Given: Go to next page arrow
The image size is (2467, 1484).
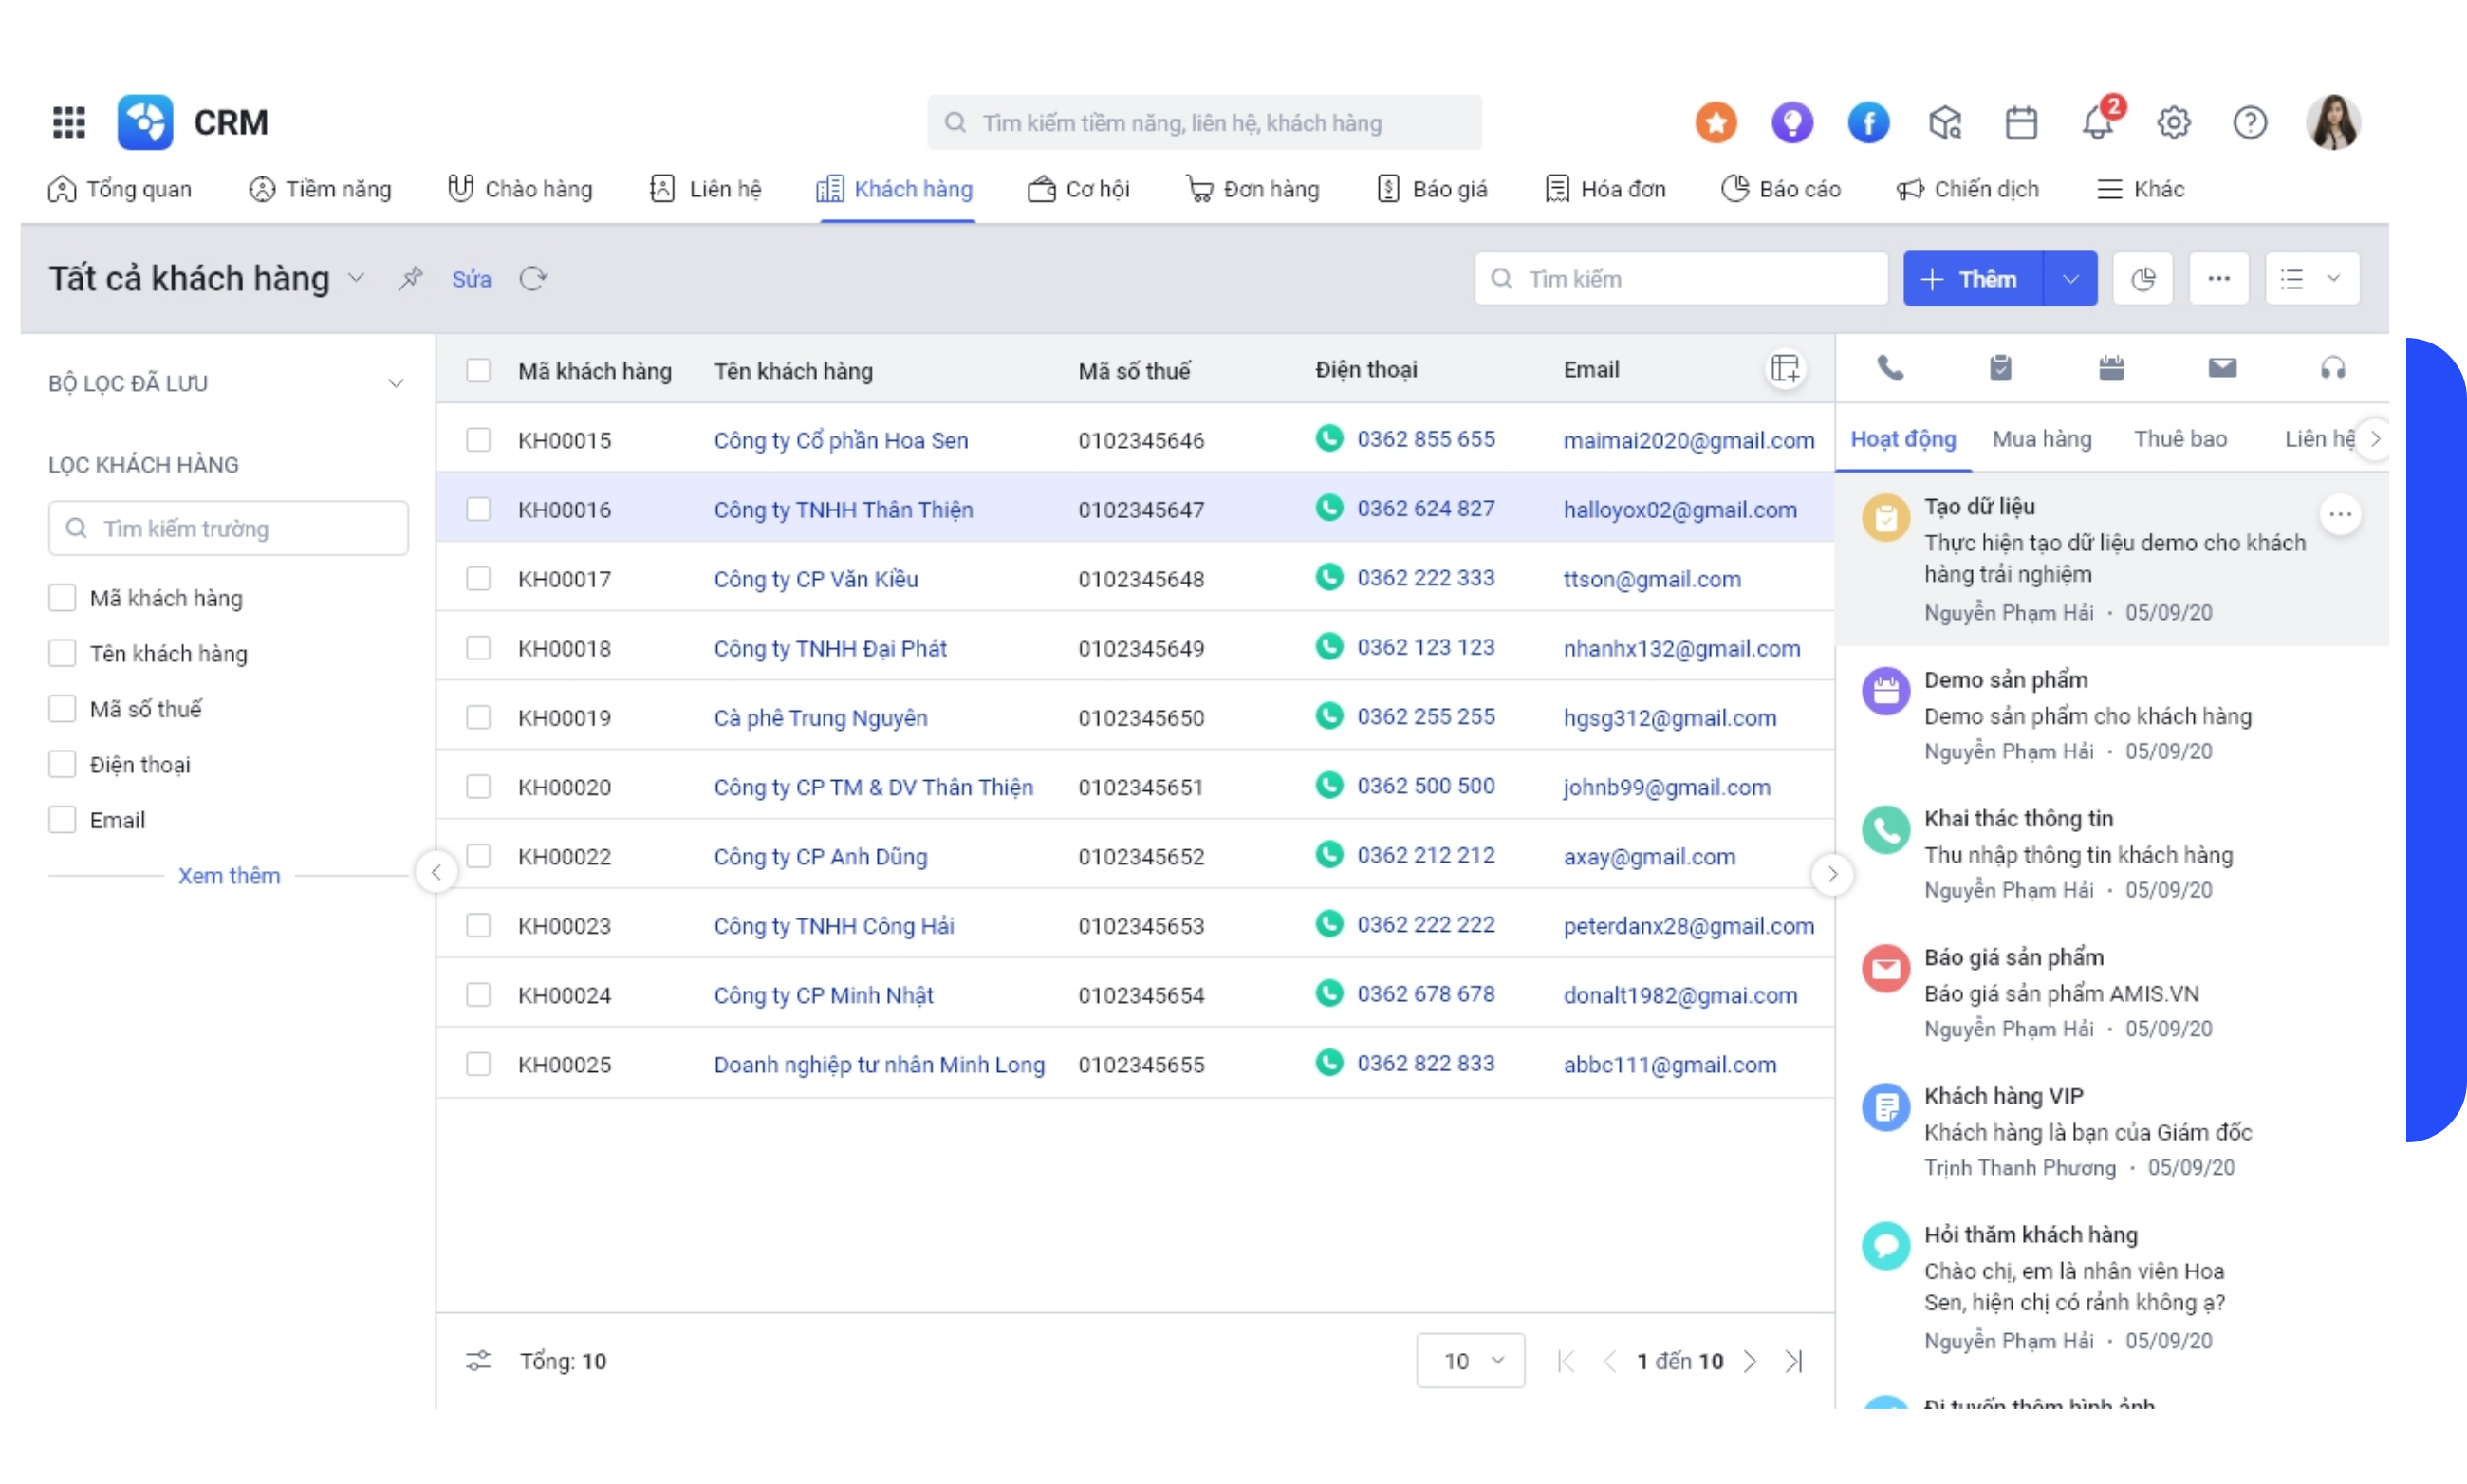Looking at the screenshot, I should pyautogui.click(x=1750, y=1360).
